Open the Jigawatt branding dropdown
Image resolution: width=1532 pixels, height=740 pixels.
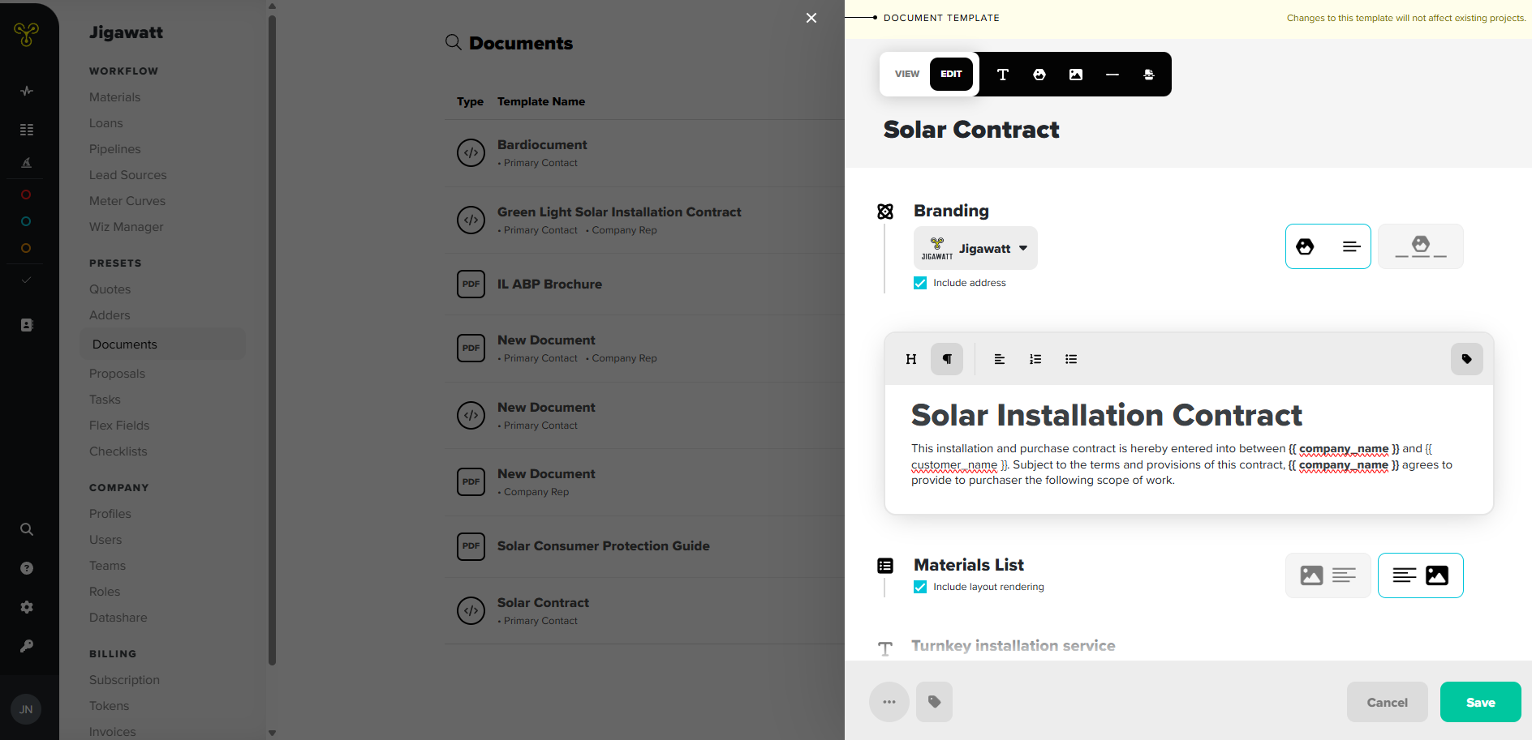tap(975, 248)
